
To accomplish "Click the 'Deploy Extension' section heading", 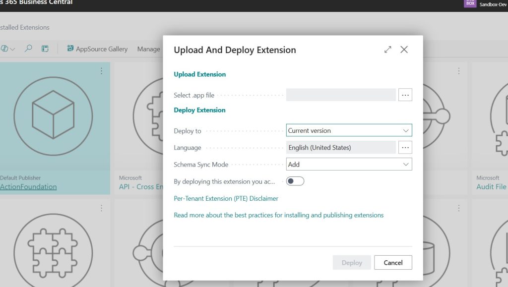I will (x=199, y=110).
